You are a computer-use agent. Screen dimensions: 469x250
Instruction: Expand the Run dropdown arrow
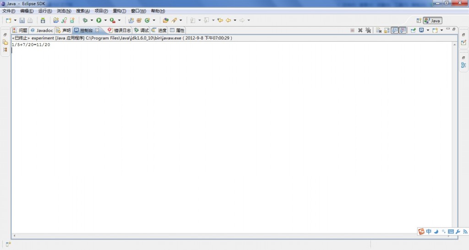105,20
